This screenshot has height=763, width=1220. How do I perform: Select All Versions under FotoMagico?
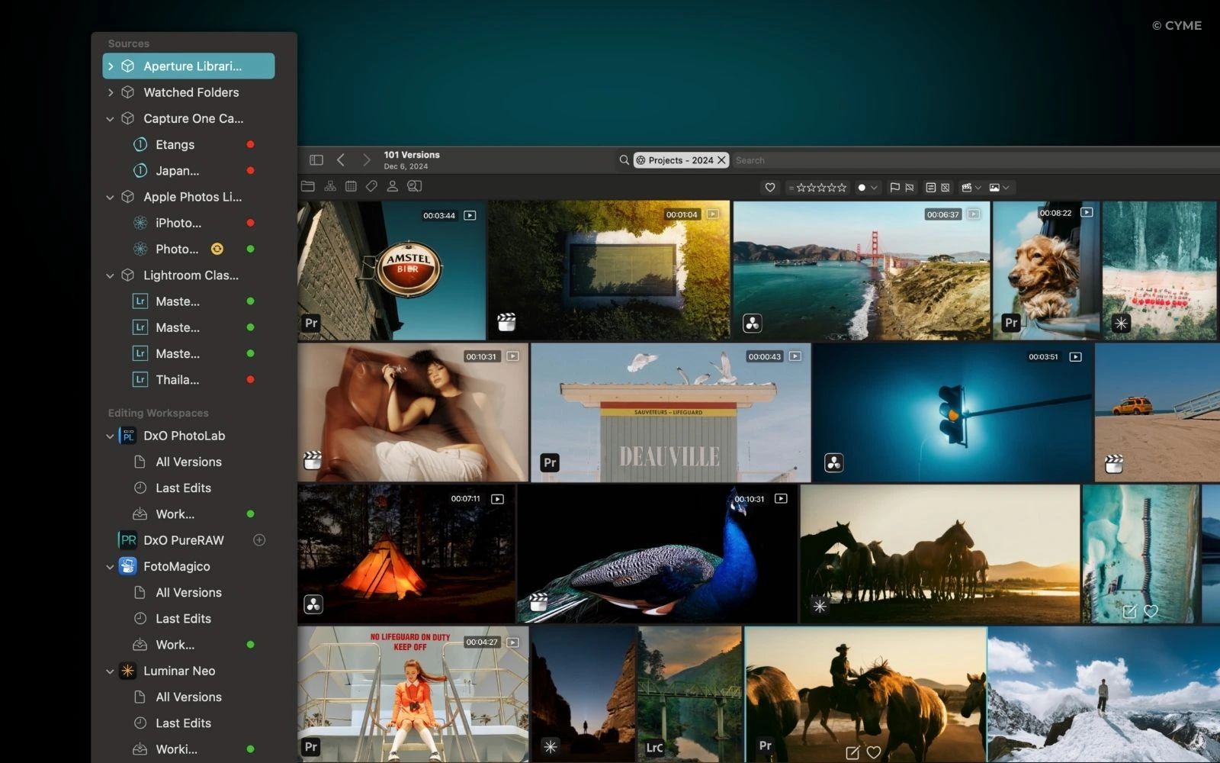[x=188, y=593]
